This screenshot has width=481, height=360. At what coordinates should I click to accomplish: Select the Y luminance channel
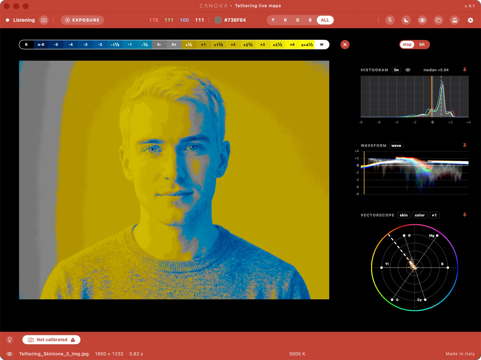pos(273,20)
